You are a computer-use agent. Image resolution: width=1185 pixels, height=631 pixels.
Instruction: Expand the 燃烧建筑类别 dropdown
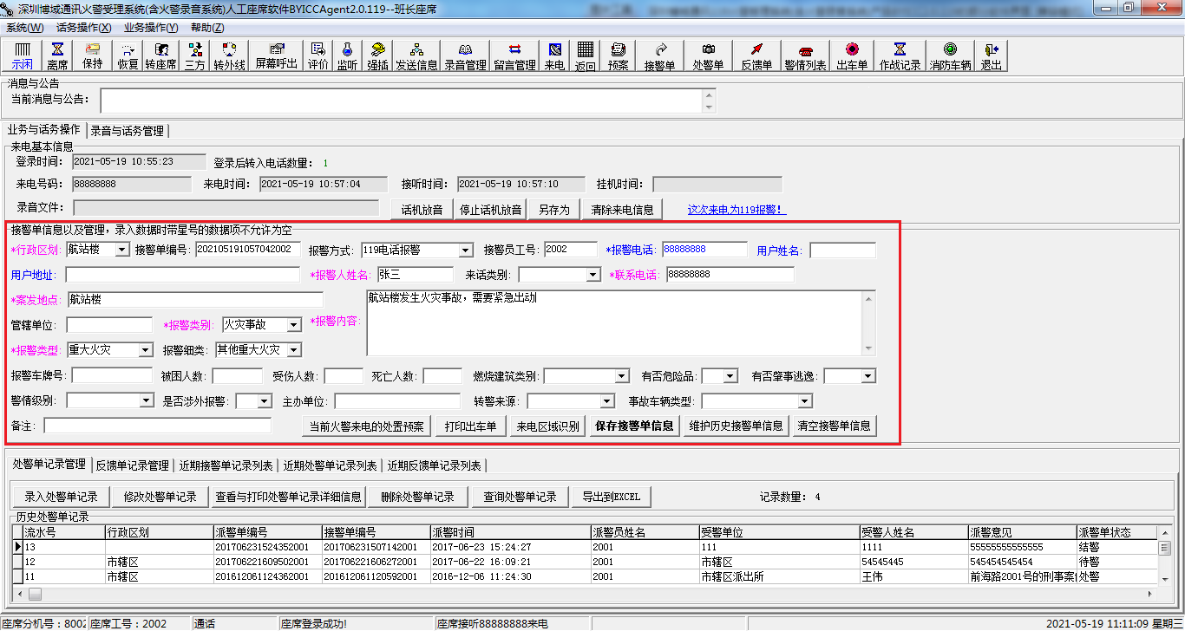(622, 376)
